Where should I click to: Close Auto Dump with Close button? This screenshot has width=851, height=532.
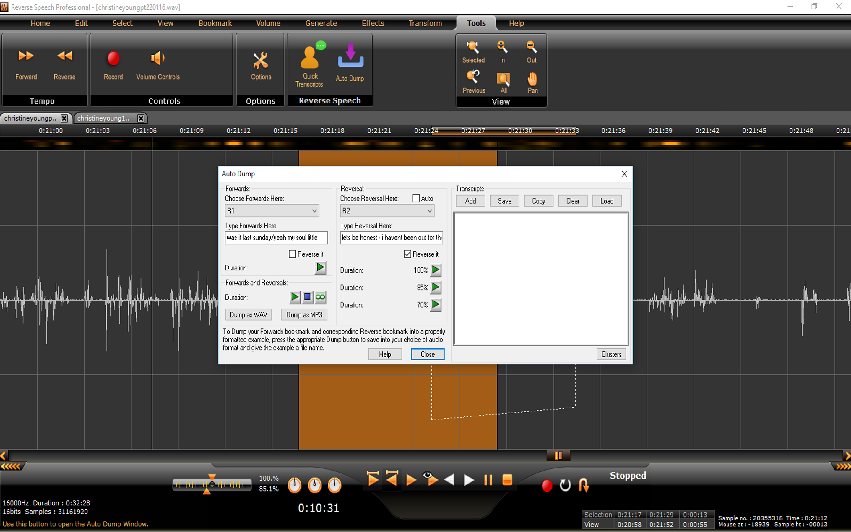click(x=428, y=354)
